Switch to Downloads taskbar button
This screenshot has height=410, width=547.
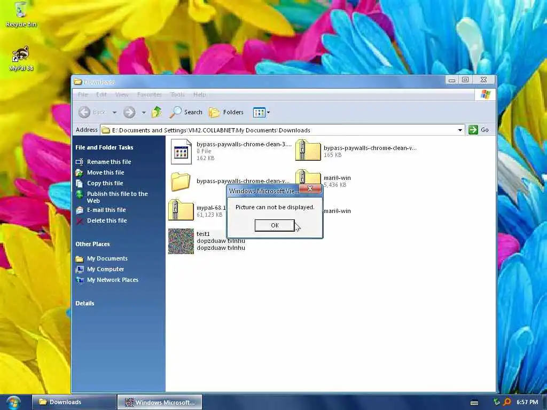[74, 402]
